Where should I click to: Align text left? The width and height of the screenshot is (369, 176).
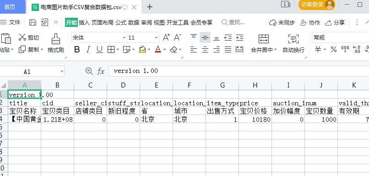coord(194,49)
